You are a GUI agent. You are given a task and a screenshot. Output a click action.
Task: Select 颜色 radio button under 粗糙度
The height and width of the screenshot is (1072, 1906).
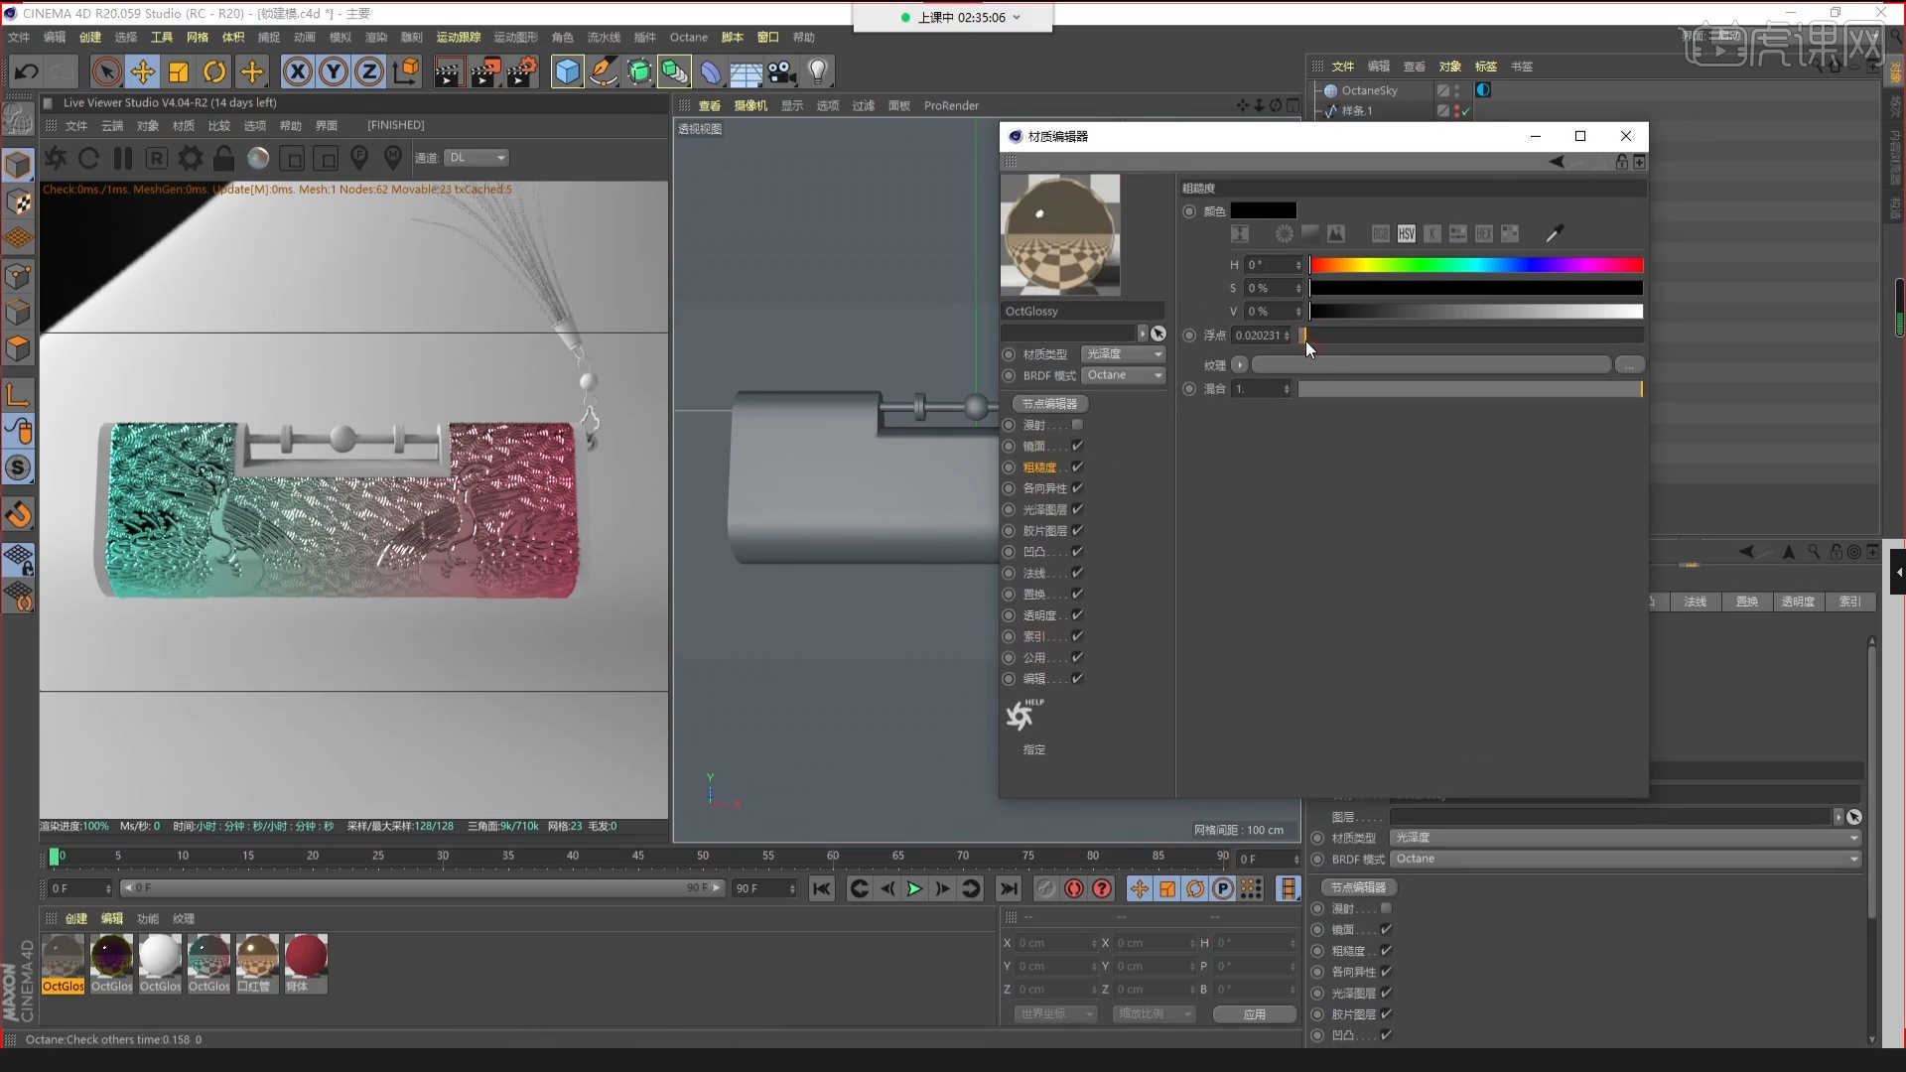pyautogui.click(x=1189, y=210)
